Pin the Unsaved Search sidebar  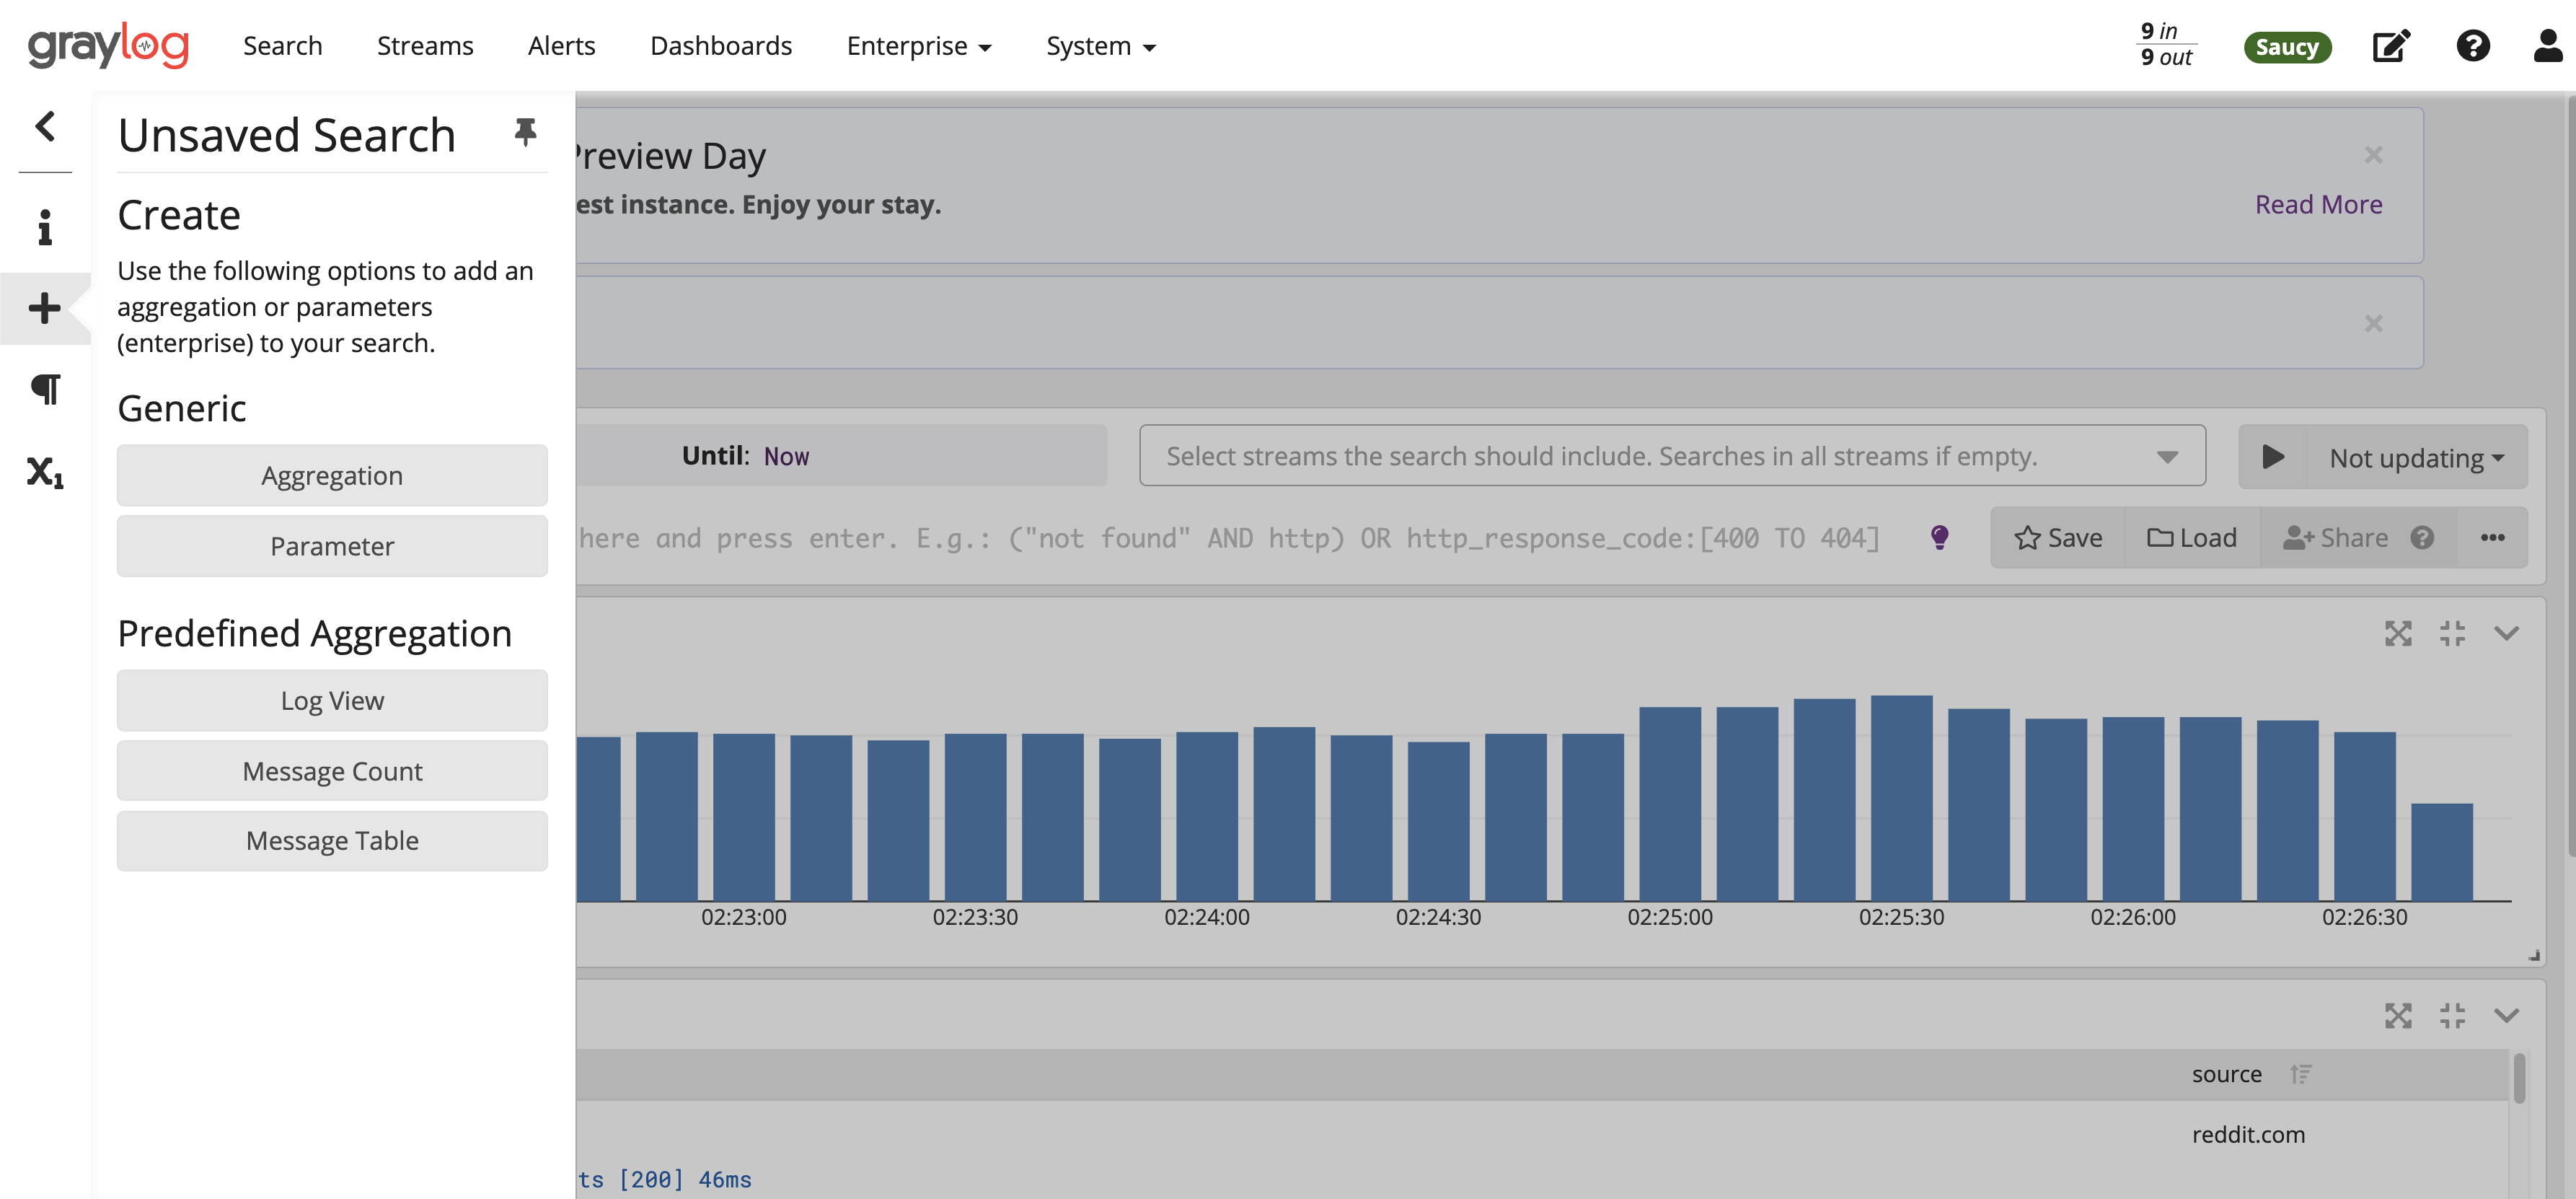[525, 132]
